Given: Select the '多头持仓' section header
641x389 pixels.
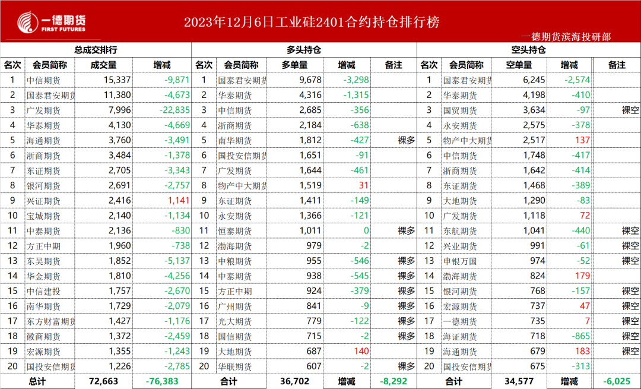Looking at the screenshot, I should click(x=304, y=50).
